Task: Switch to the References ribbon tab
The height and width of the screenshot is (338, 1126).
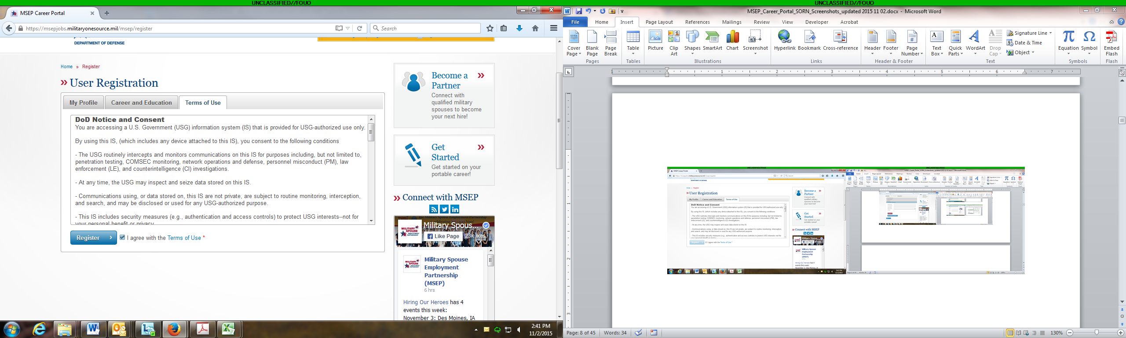Action: pos(697,22)
